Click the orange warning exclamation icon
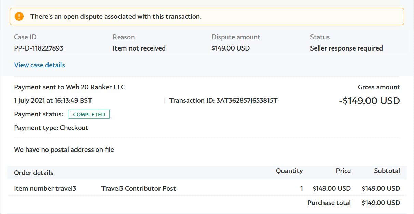 click(x=19, y=16)
